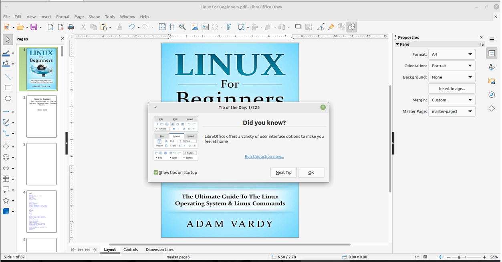Open the sidebar settings hamburger menu
Image resolution: width=502 pixels, height=262 pixels.
(x=492, y=39)
